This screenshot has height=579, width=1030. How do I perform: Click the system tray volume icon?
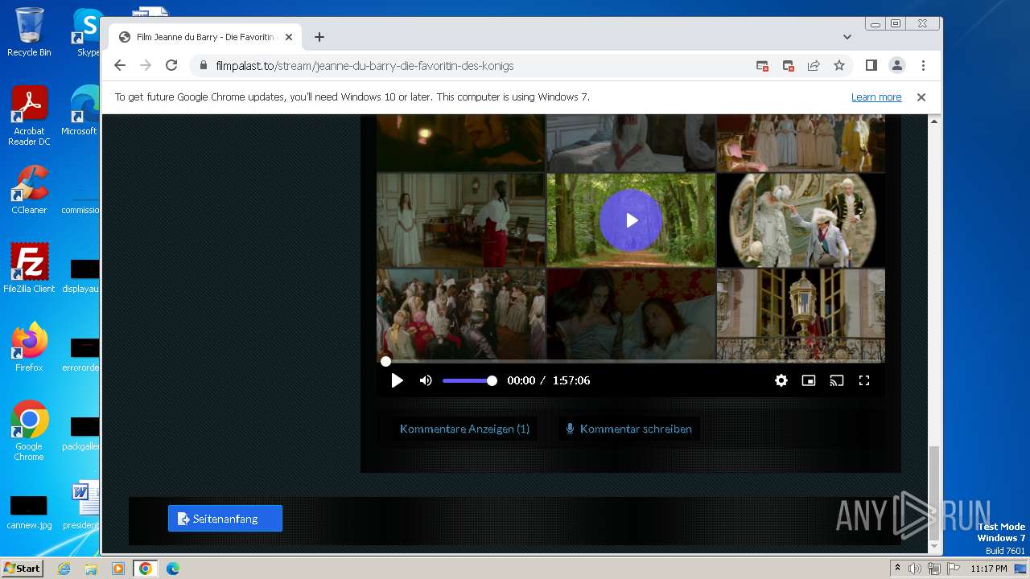point(915,569)
